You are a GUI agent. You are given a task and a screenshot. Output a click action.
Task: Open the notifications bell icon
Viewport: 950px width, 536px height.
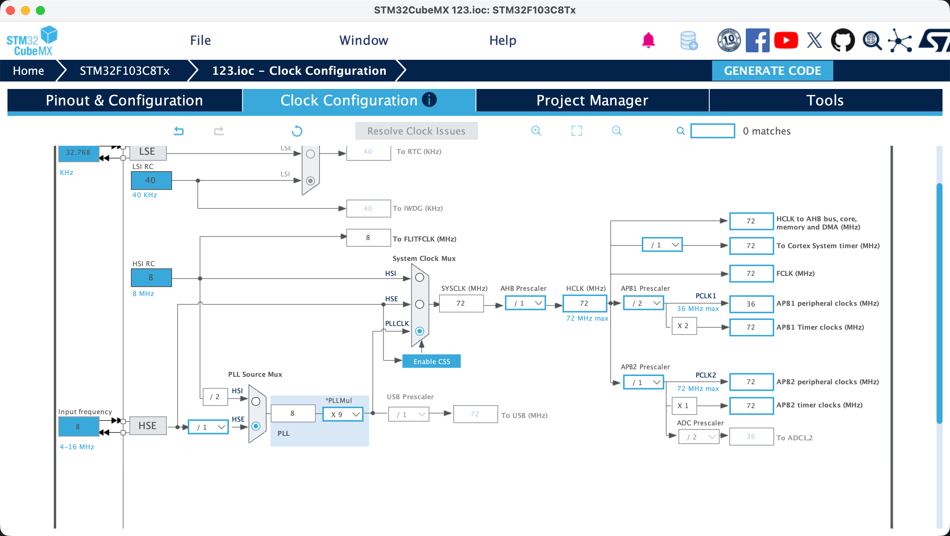click(648, 40)
